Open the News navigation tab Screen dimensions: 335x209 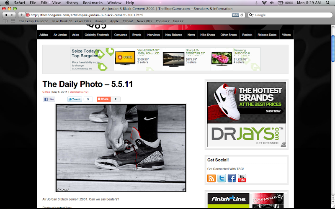pyautogui.click(x=191, y=35)
